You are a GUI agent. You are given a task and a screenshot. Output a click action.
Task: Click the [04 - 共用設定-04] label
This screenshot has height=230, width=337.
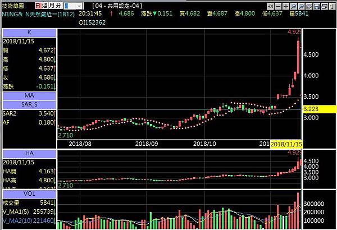117,6
